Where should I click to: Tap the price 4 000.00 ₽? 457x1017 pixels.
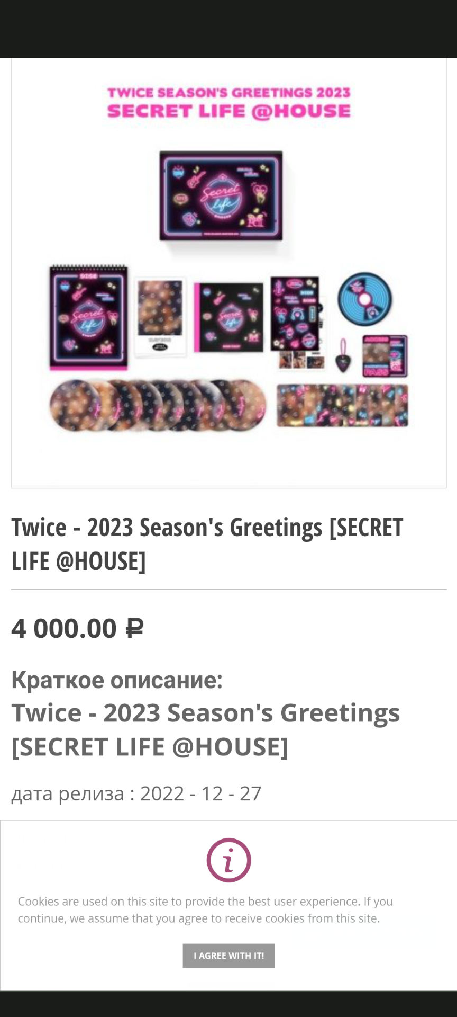pyautogui.click(x=78, y=629)
